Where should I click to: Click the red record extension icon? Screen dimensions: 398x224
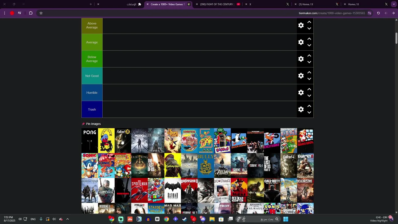(x=12, y=13)
